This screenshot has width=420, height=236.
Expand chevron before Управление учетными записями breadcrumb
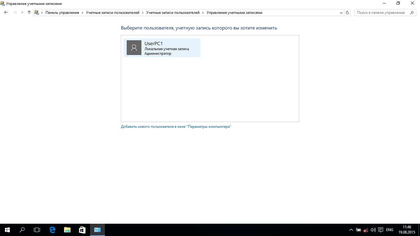tap(203, 13)
